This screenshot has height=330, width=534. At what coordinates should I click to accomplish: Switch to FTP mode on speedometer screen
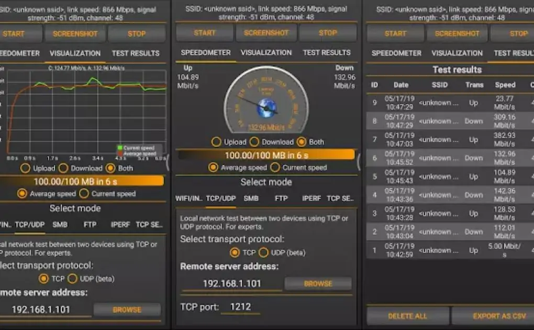[281, 198]
